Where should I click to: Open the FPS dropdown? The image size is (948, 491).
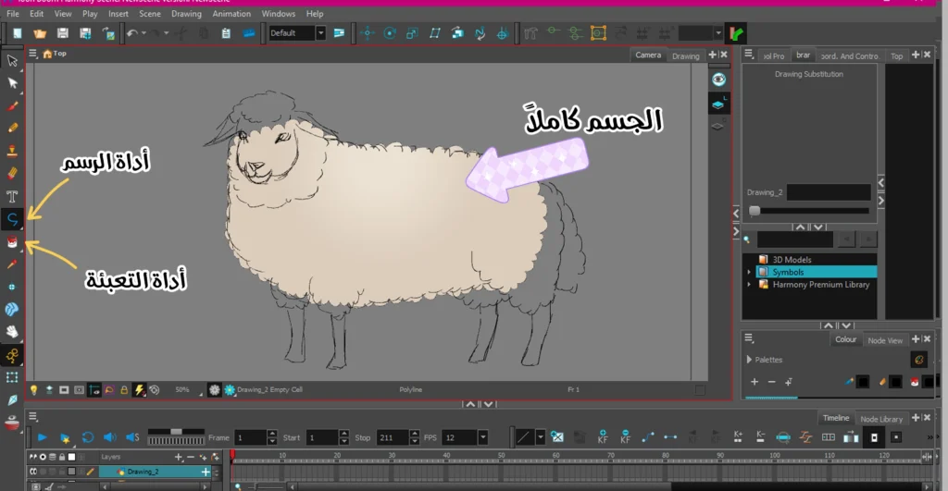pyautogui.click(x=482, y=437)
